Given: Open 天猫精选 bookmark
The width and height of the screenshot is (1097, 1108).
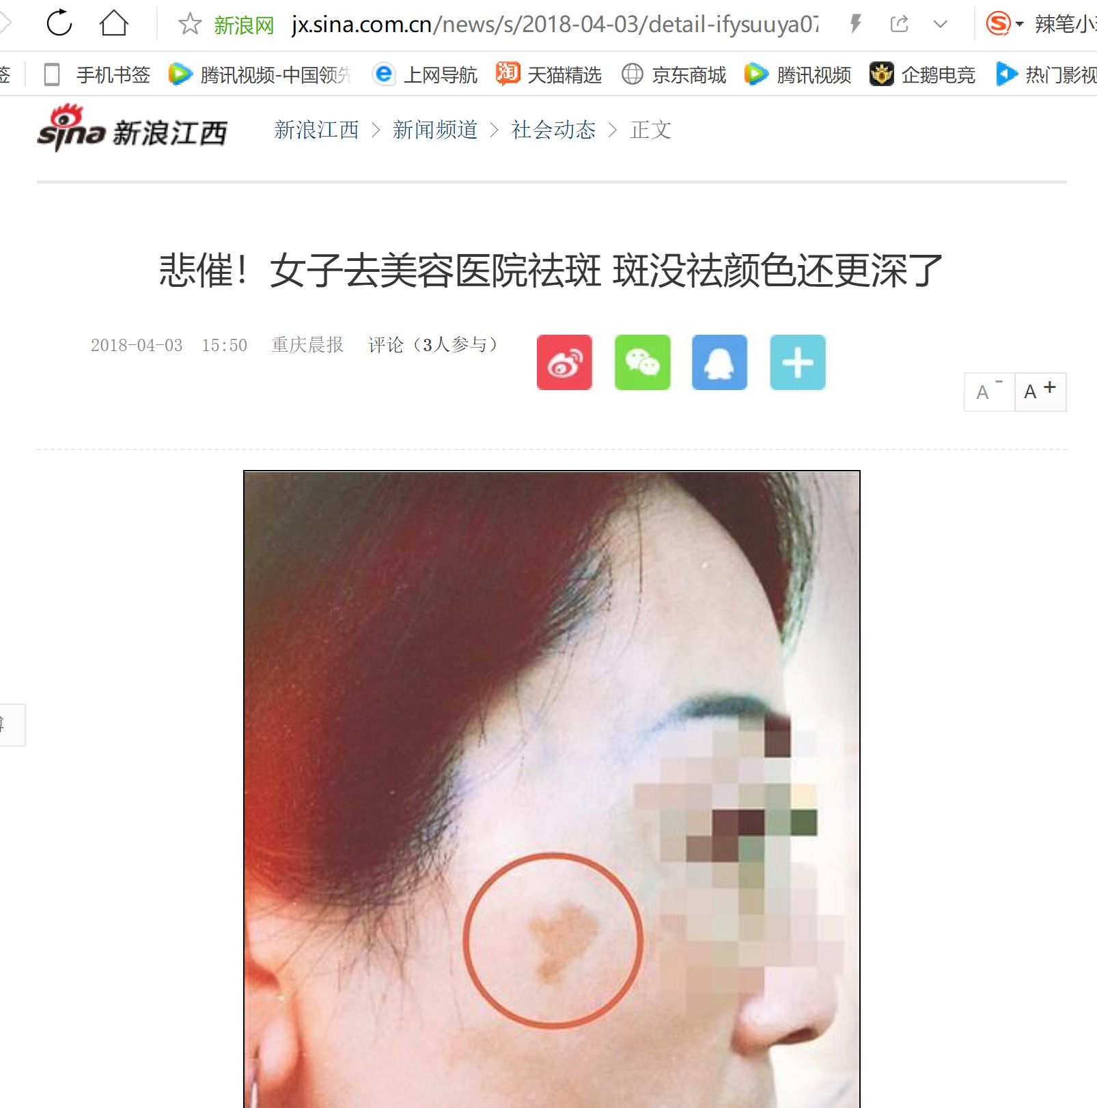Looking at the screenshot, I should [x=549, y=74].
